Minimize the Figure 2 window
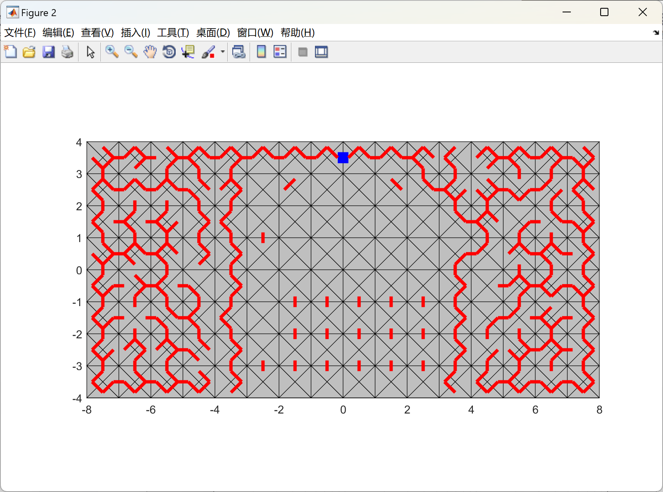Image resolution: width=663 pixels, height=492 pixels. click(x=567, y=12)
